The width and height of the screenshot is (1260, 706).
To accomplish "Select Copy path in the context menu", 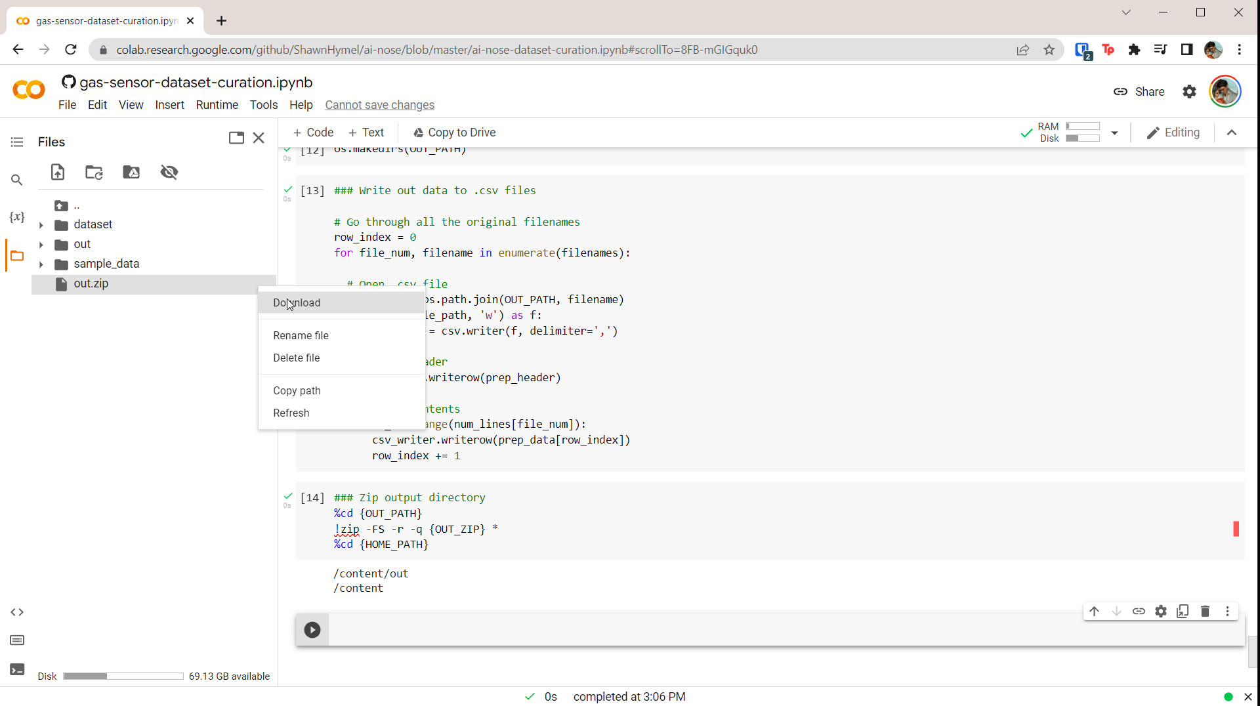I will pos(297,391).
